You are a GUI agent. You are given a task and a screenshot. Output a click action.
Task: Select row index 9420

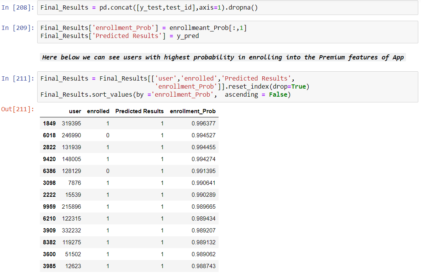[49, 159]
